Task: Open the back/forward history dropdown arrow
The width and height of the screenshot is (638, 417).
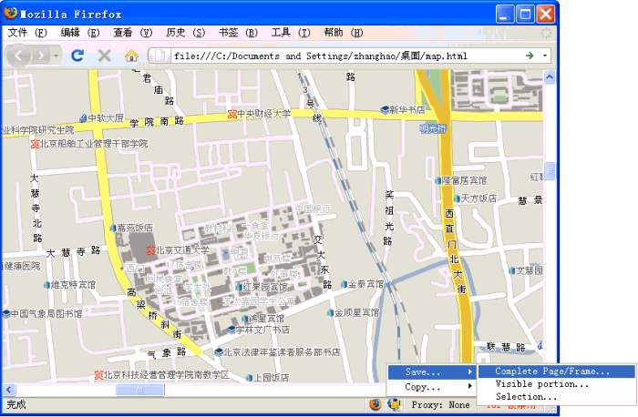Action: tap(57, 56)
